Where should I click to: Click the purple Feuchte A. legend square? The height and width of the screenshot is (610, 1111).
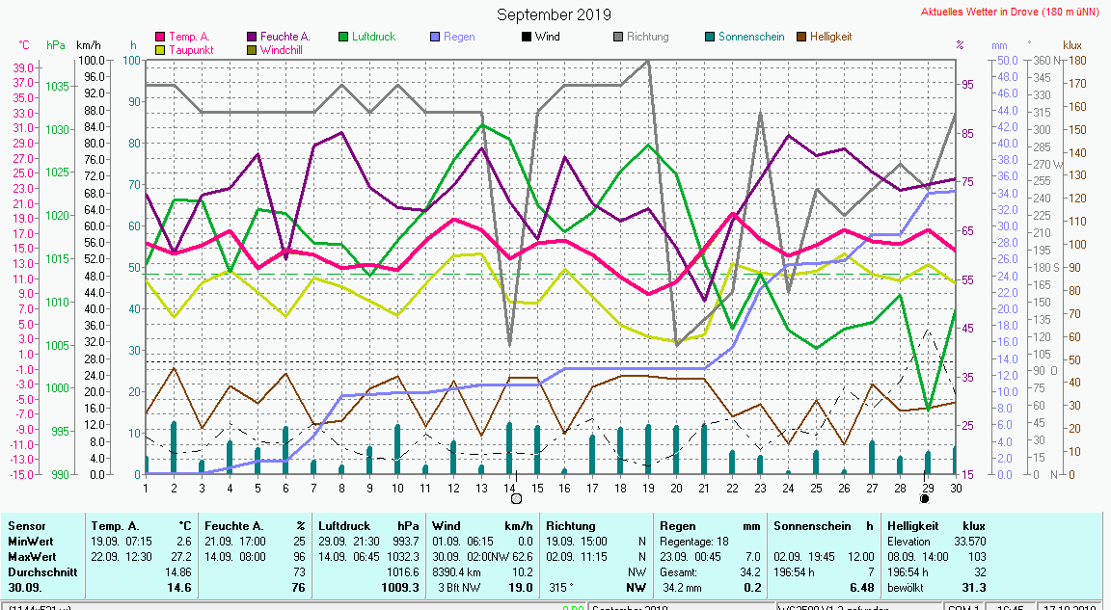click(252, 37)
